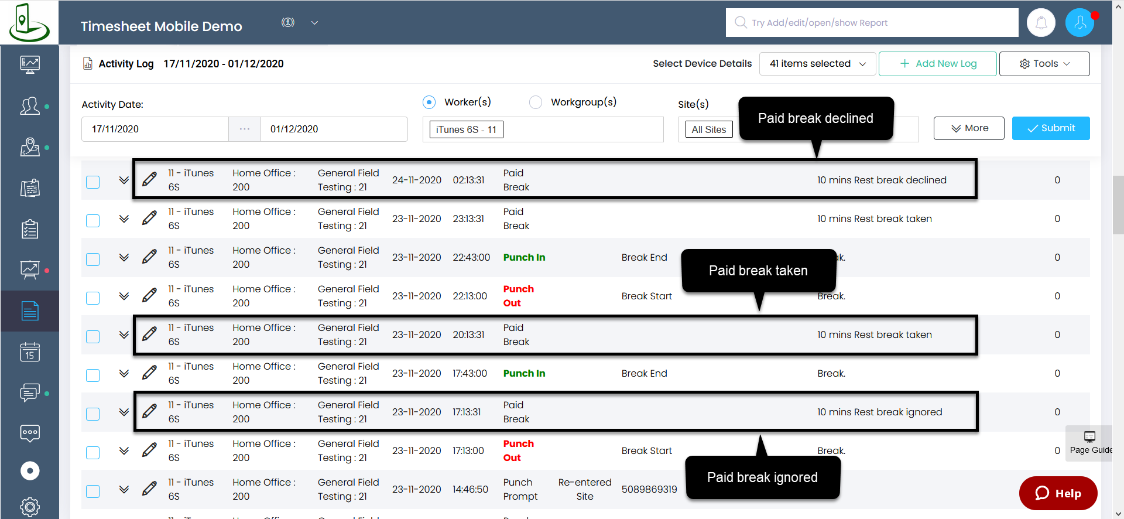Viewport: 1124px width, 519px height.
Task: Expand the Tools dropdown menu
Action: click(1044, 64)
